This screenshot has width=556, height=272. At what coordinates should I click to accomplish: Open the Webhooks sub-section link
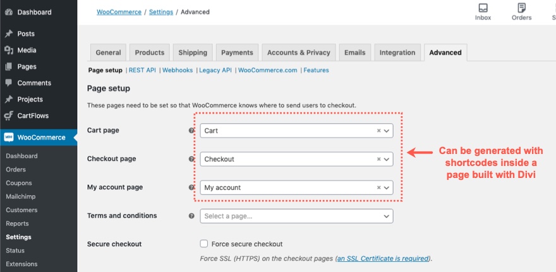178,70
